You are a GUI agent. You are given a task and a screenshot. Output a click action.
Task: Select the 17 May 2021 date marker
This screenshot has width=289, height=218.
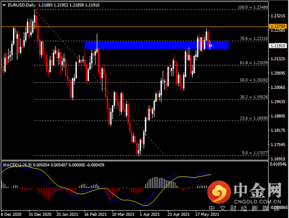[207, 214]
